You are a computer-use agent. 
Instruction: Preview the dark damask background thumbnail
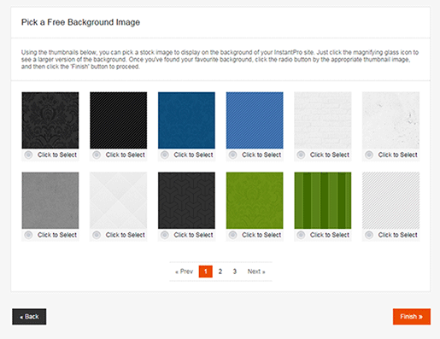pos(50,120)
